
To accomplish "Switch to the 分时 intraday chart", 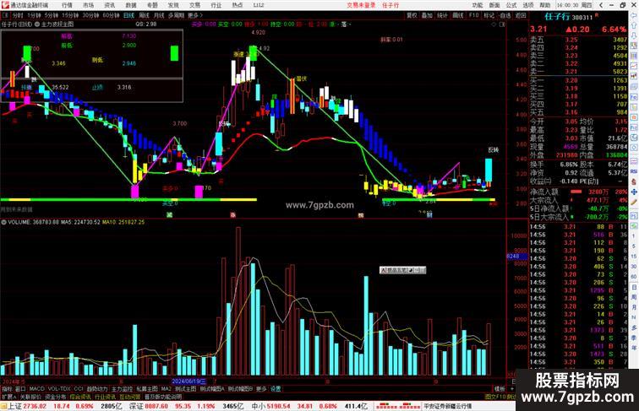I will tap(18, 15).
